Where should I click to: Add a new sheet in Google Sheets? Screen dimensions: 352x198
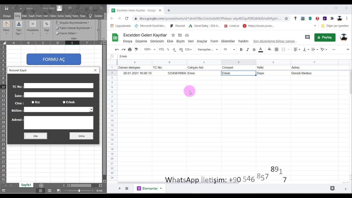pyautogui.click(x=119, y=188)
